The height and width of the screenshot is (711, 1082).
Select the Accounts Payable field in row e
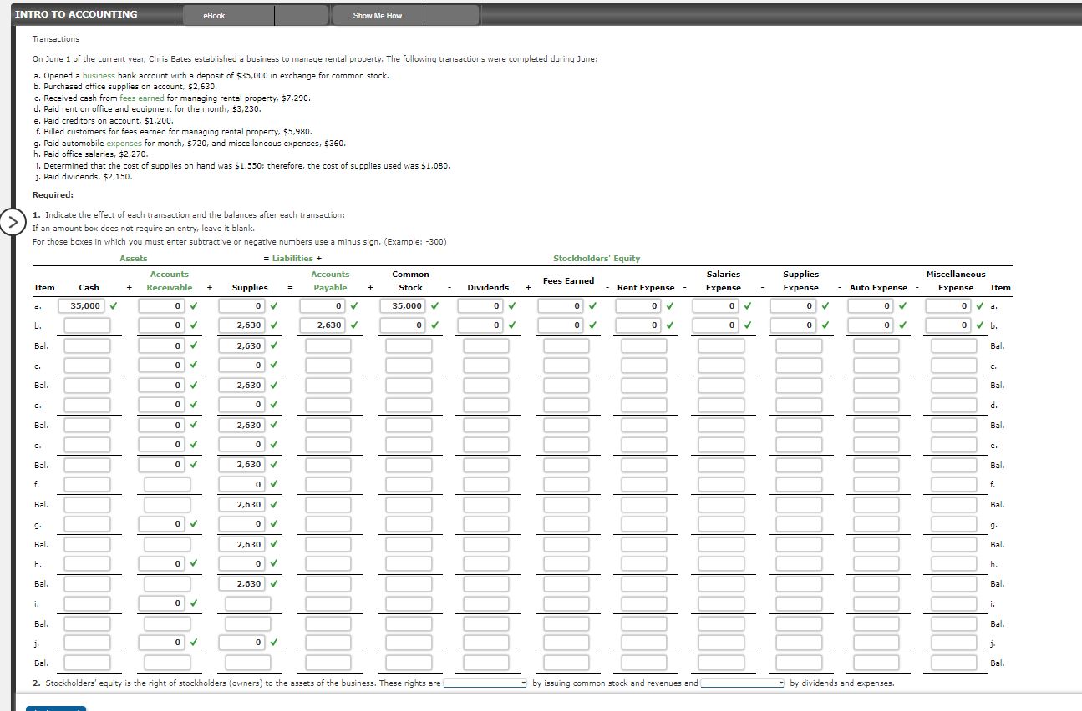coord(328,445)
